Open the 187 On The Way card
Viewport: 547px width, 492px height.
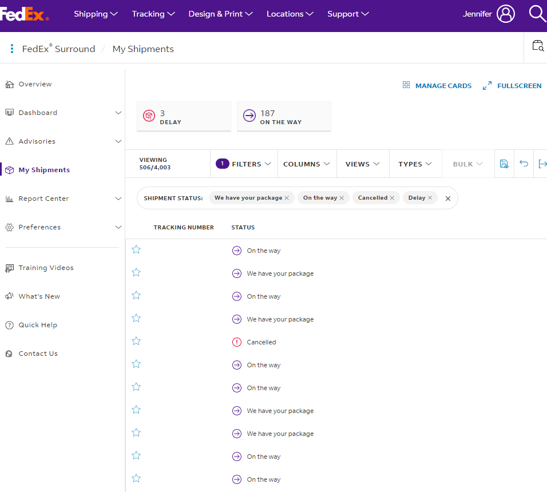[284, 117]
